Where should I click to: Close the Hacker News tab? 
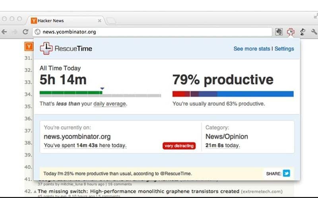point(100,21)
